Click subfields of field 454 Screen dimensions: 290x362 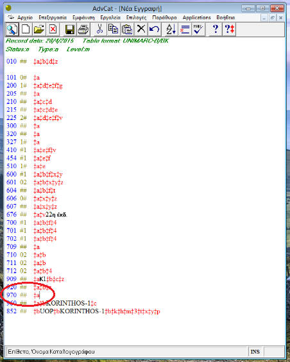point(42,158)
